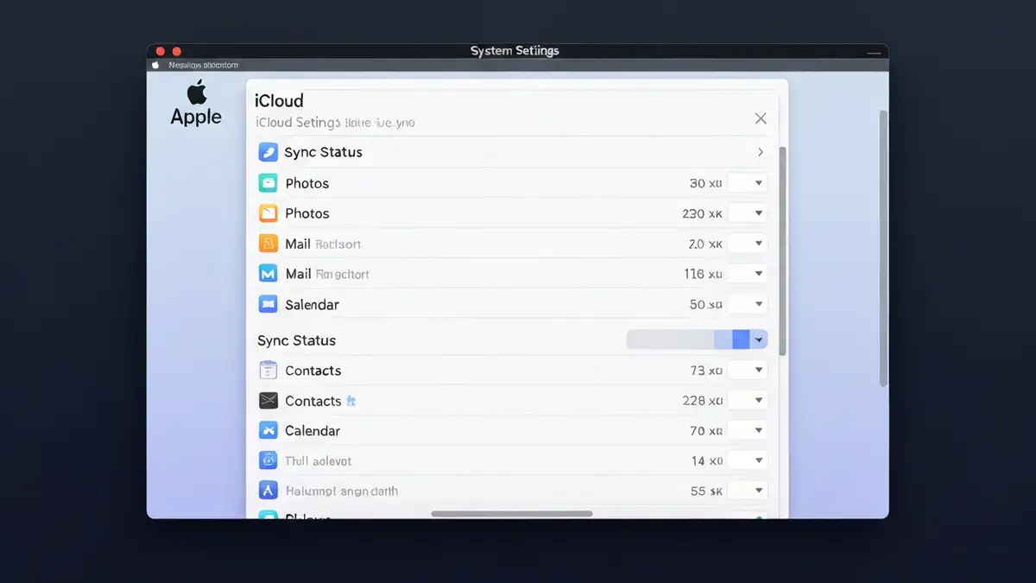The width and height of the screenshot is (1036, 583).
Task: Open the dropdown for Calendar 70 xr
Action: click(x=748, y=430)
